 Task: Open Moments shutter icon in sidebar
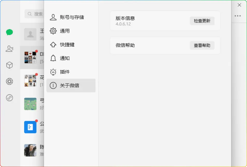point(10,81)
